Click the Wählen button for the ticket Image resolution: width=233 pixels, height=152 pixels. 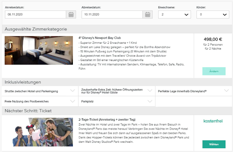tap(214, 144)
